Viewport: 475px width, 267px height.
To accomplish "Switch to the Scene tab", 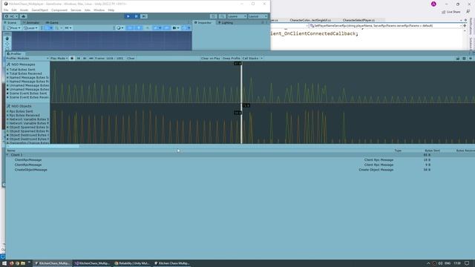I will pos(10,23).
